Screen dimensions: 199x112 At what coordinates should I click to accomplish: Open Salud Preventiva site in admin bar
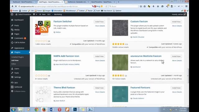[x=23, y=14]
